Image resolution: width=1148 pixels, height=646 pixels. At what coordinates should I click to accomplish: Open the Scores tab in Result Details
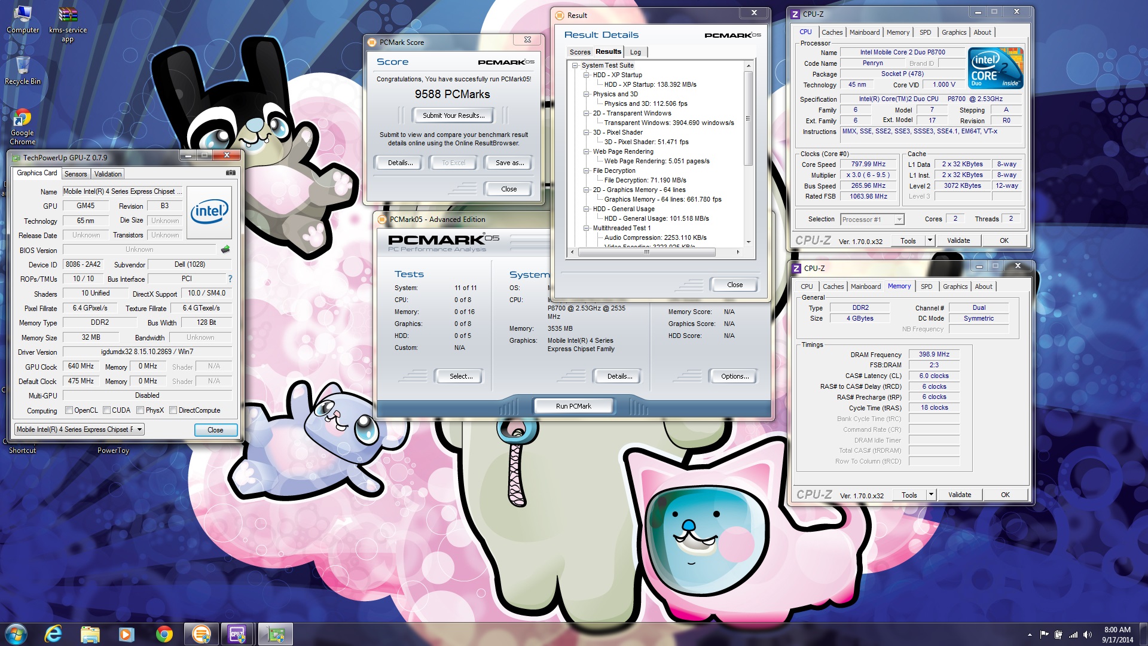coord(580,52)
